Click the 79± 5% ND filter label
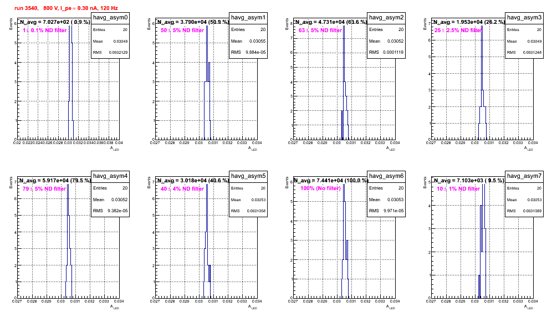This screenshot has height=317, width=552. click(x=44, y=189)
